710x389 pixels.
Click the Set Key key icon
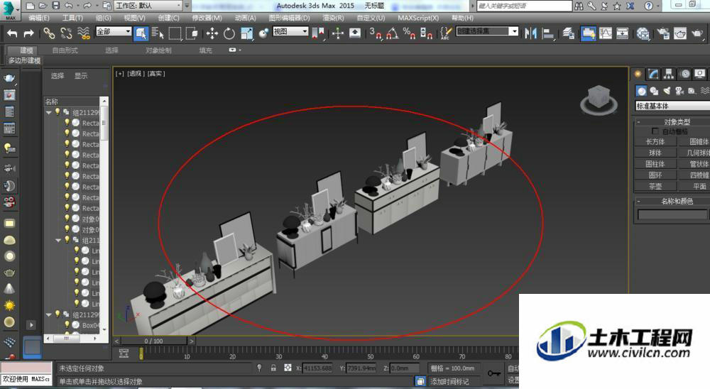[x=494, y=373]
